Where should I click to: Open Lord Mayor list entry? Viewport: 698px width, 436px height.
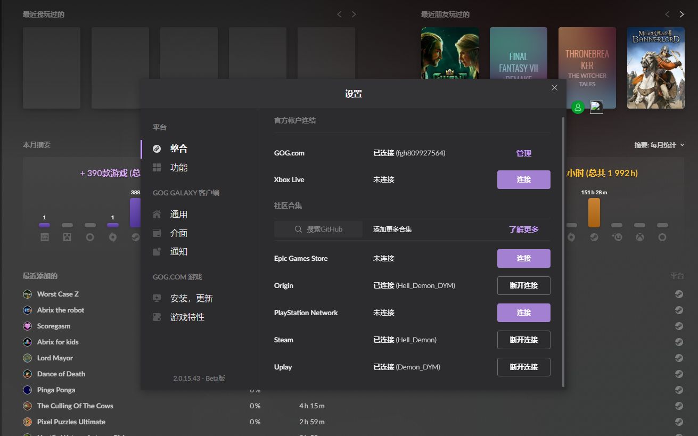[55, 358]
